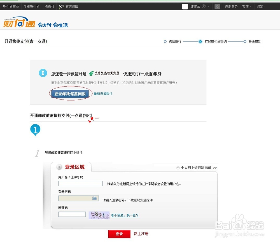Click the hourglass pending icon
Screen dimensions: 280x244
click(43, 73)
